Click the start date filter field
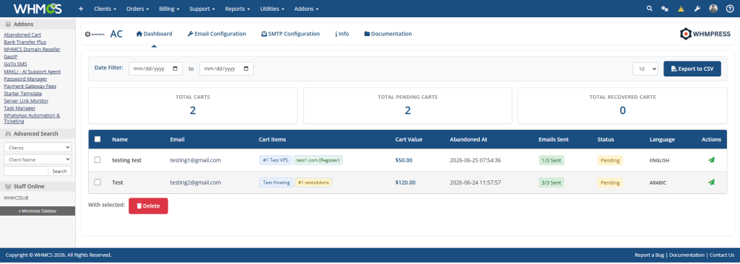The image size is (740, 264). pos(155,69)
